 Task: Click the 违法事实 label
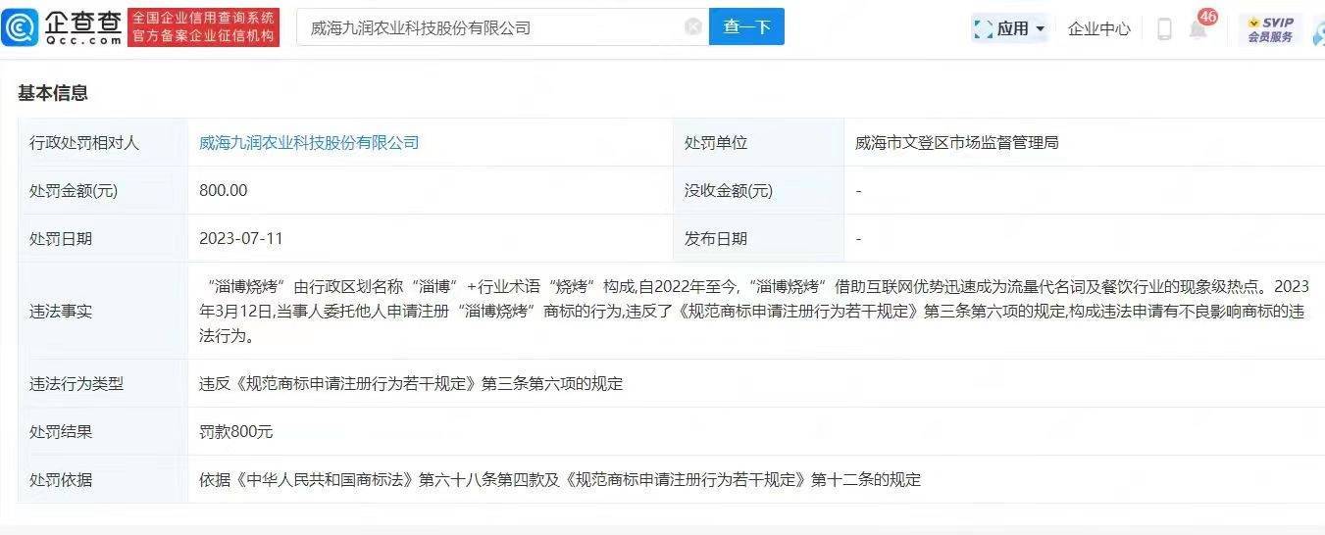point(61,311)
